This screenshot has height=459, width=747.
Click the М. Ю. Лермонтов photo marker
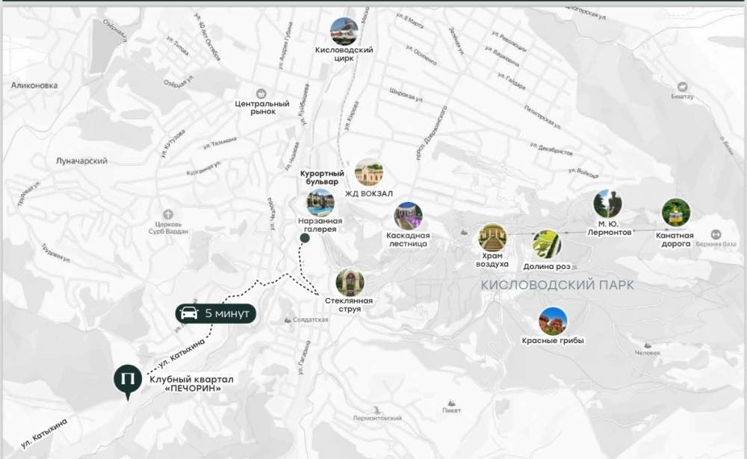point(607,203)
